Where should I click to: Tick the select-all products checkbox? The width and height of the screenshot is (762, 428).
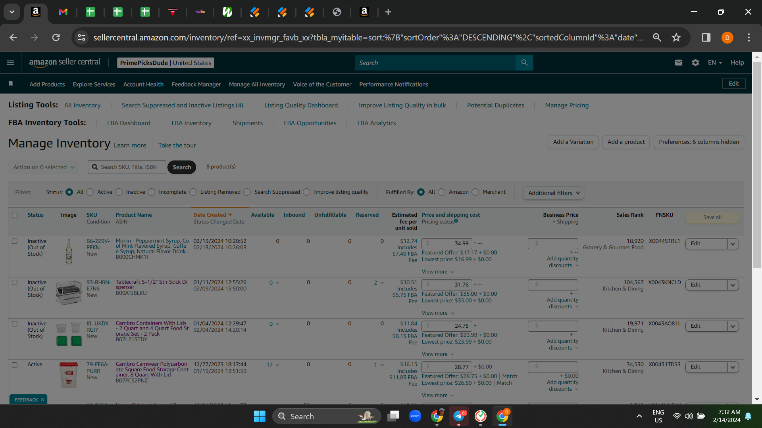click(x=15, y=216)
